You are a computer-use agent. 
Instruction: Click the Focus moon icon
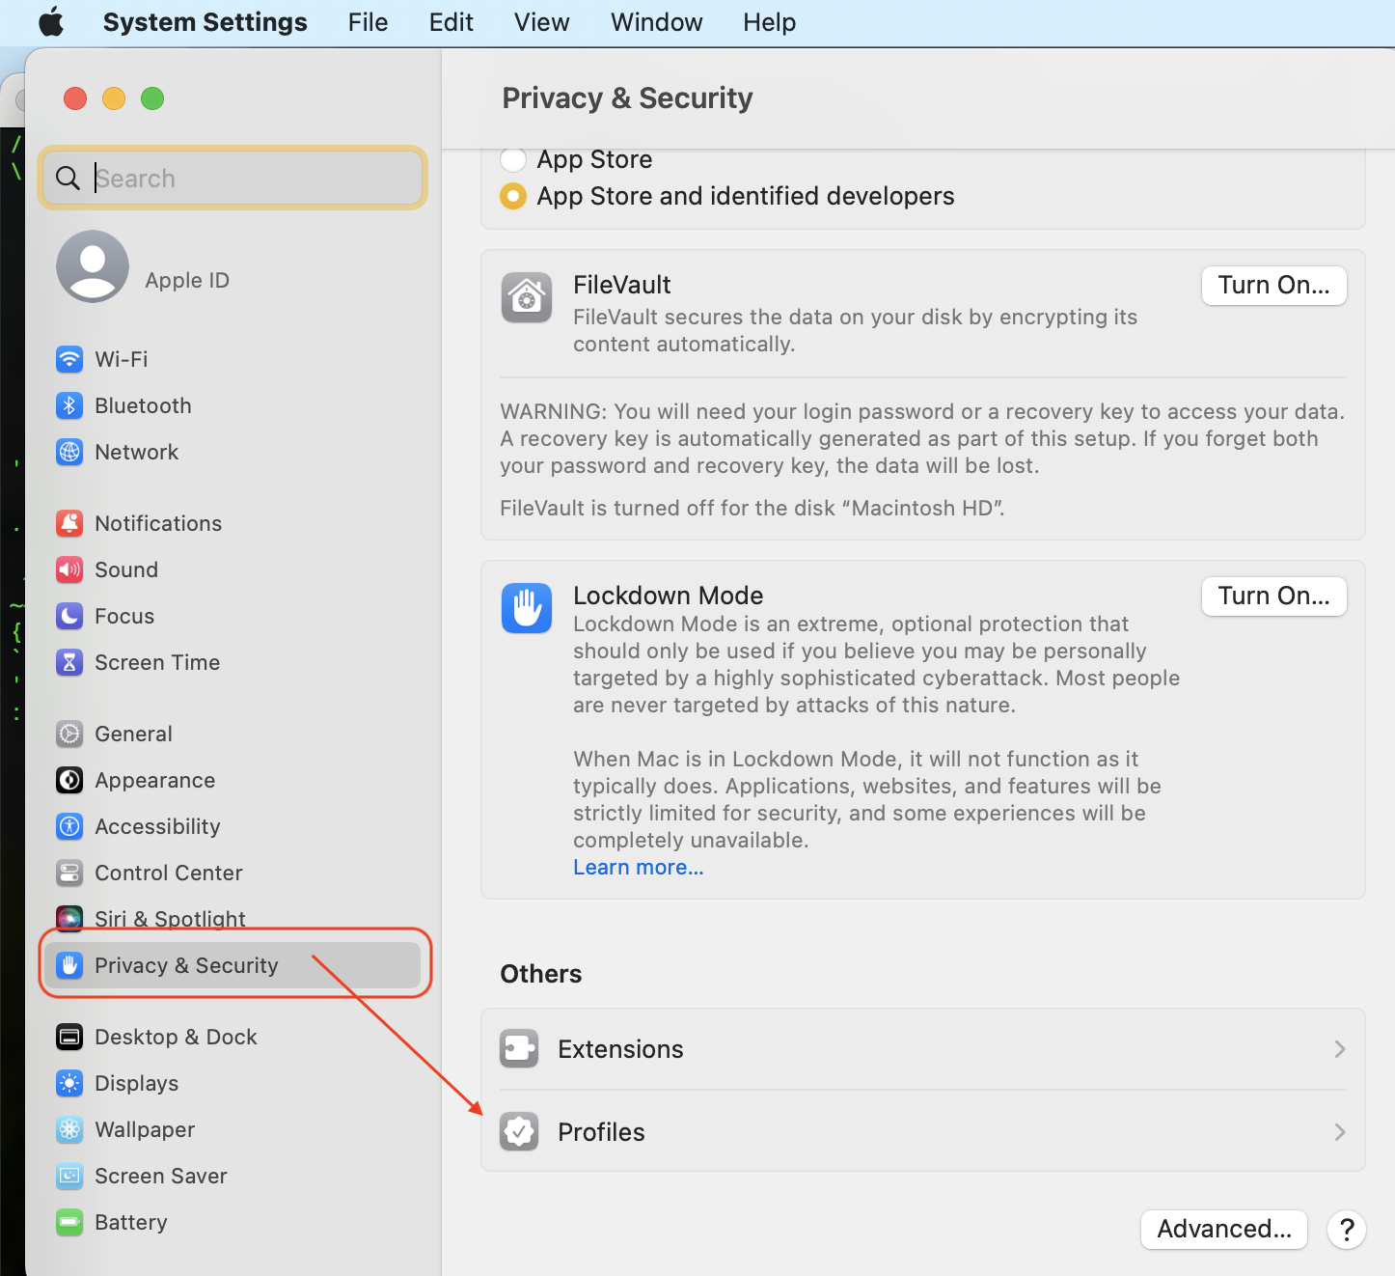pos(69,616)
